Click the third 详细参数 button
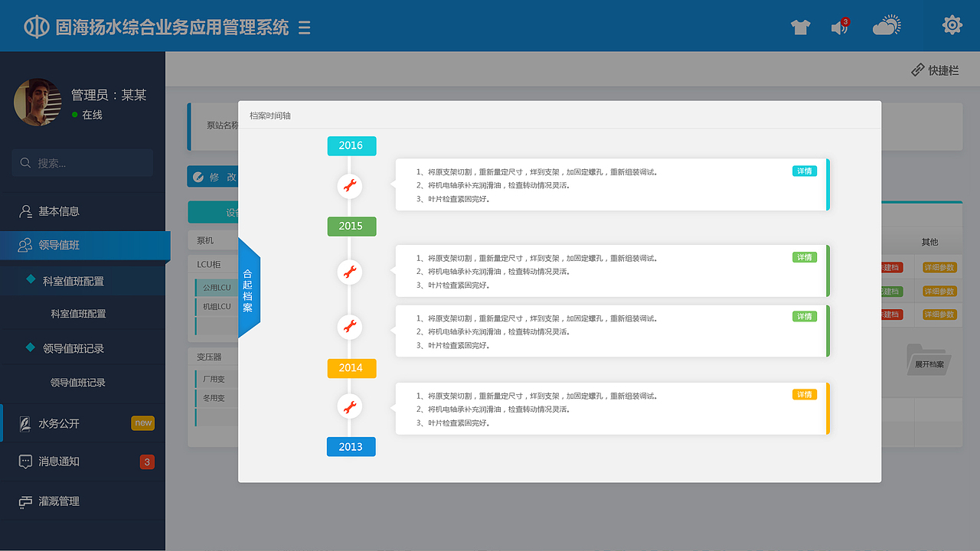Screen dimensions: 980x551 pyautogui.click(x=939, y=315)
